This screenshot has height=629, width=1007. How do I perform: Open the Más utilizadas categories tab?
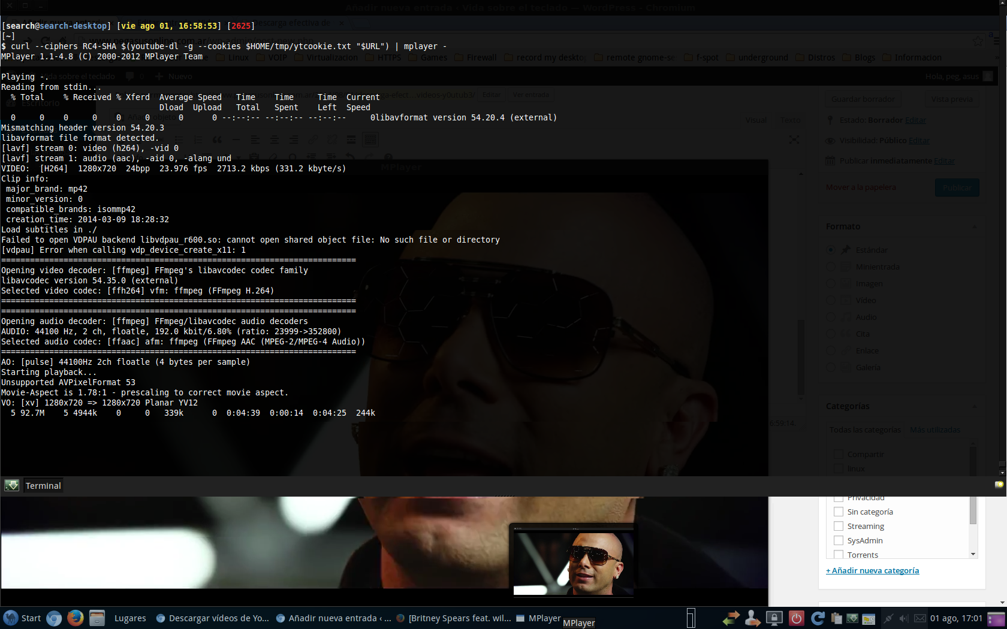coord(935,430)
